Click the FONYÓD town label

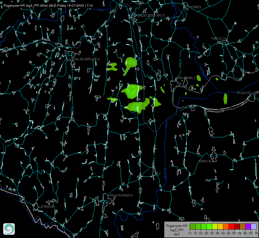[x=244, y=93]
